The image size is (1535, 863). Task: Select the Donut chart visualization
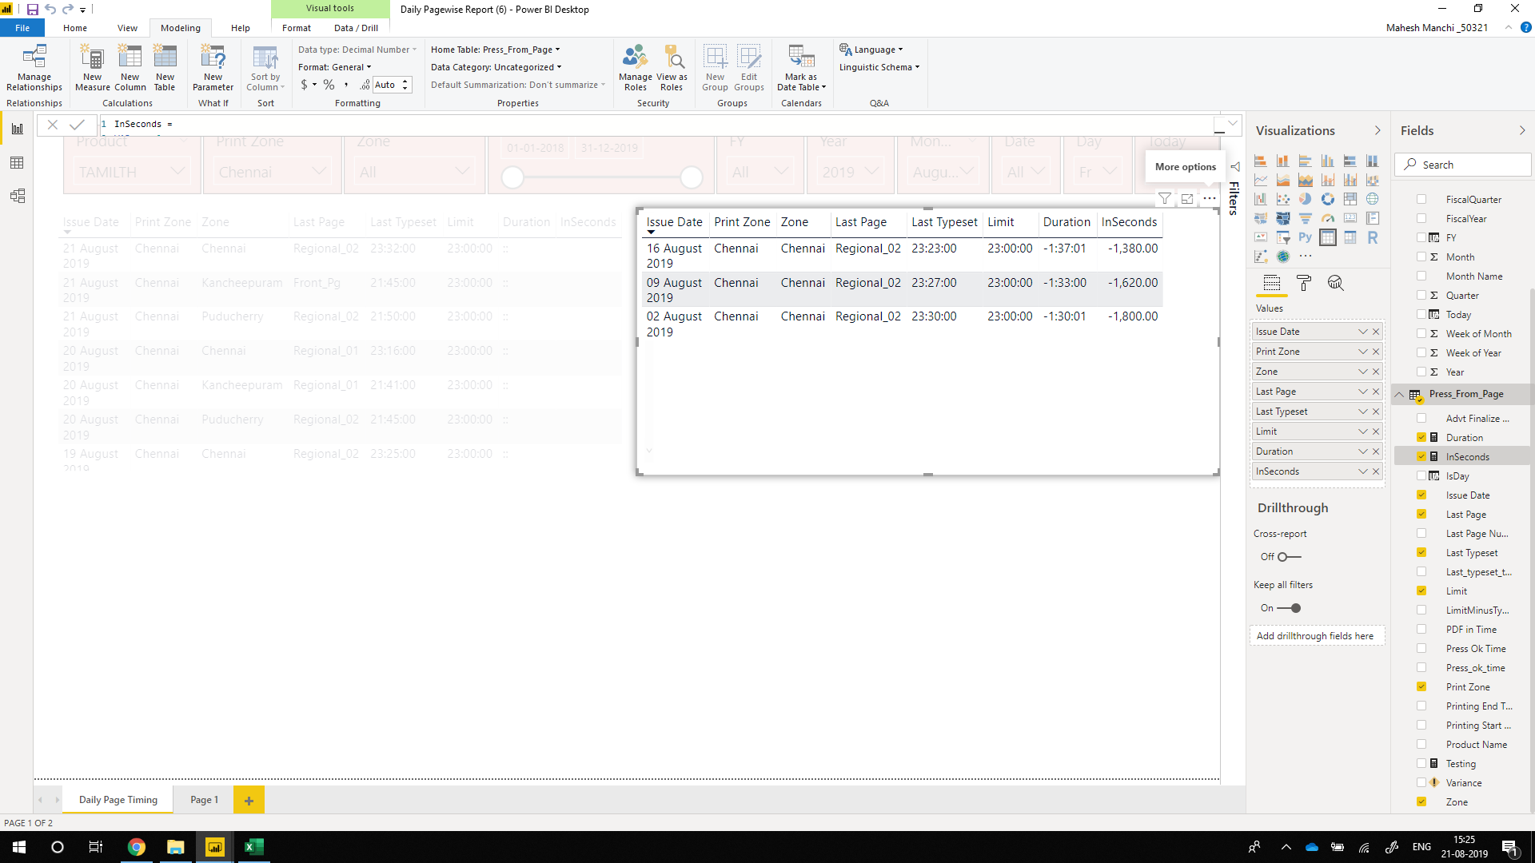click(x=1328, y=199)
